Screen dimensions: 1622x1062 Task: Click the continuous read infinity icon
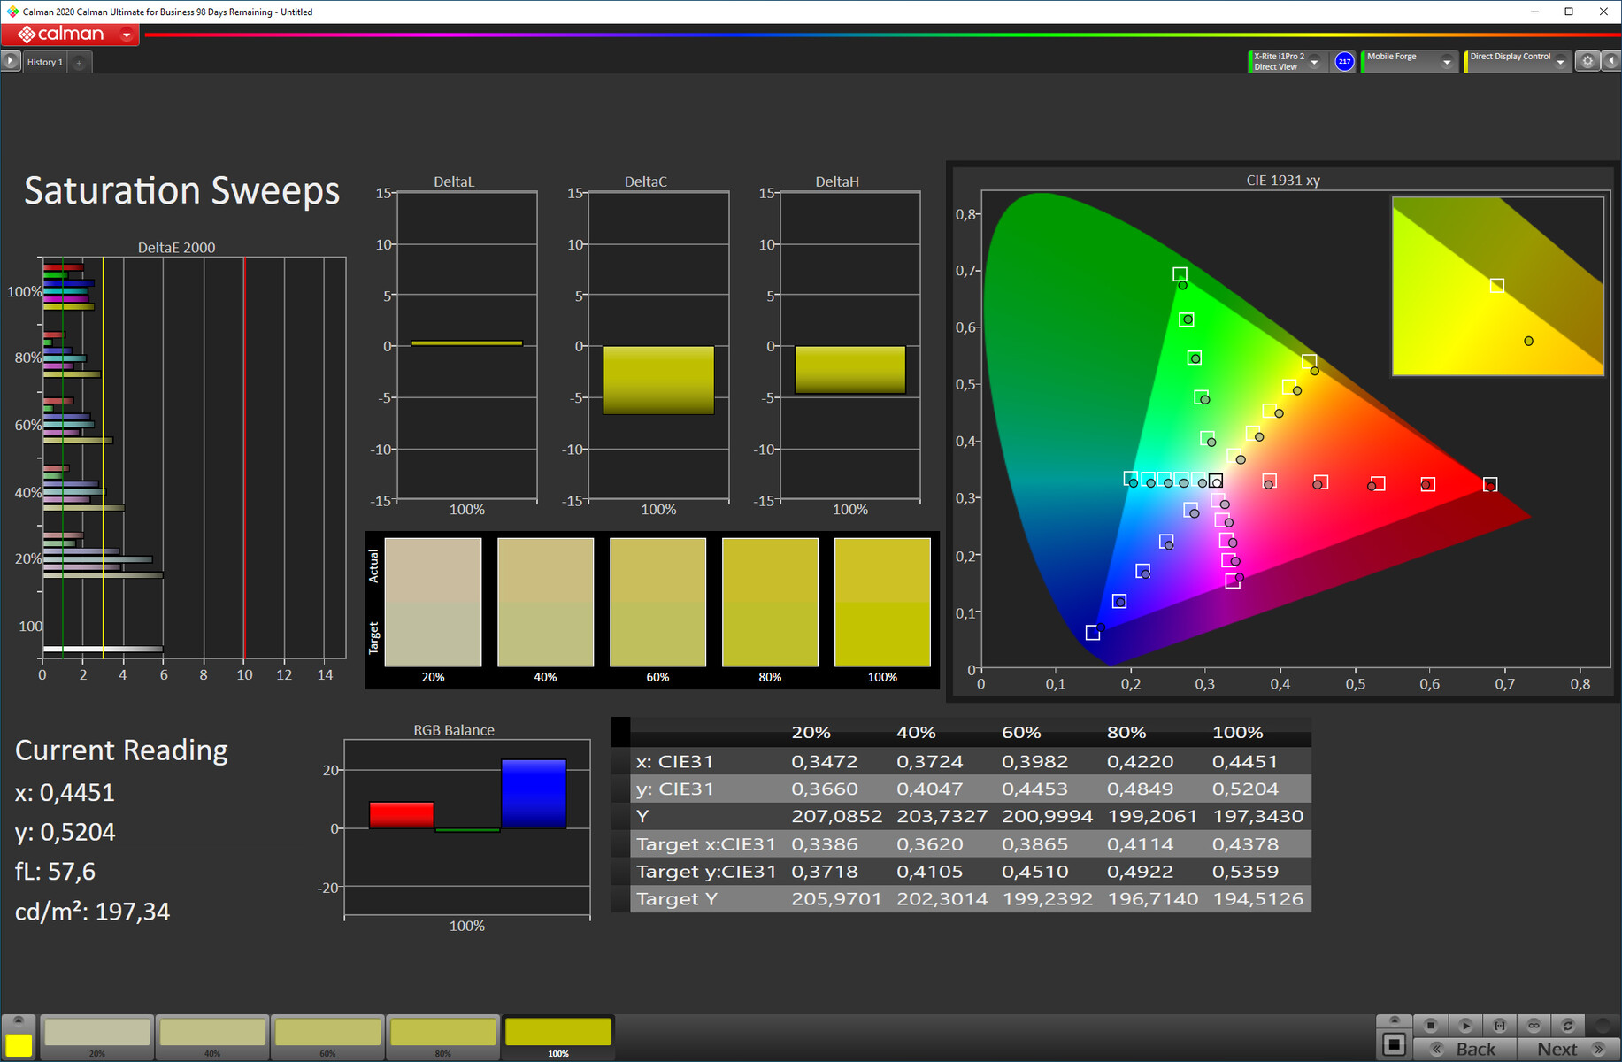pyautogui.click(x=1534, y=1025)
